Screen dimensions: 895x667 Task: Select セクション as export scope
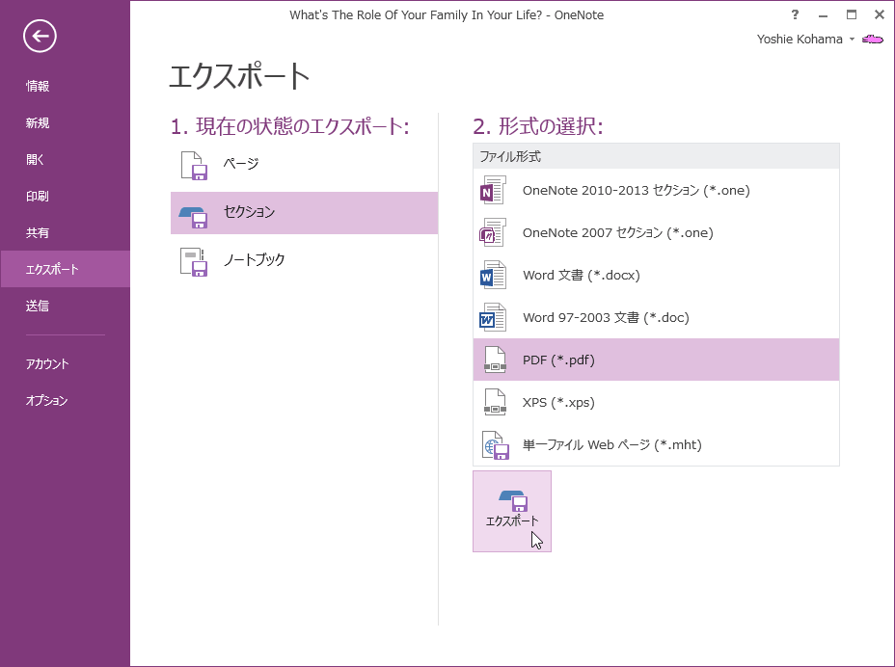[304, 213]
